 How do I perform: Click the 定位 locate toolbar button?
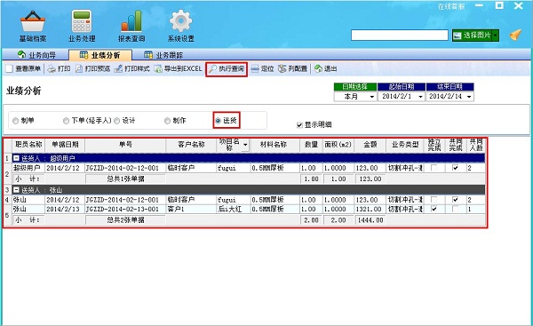(262, 68)
